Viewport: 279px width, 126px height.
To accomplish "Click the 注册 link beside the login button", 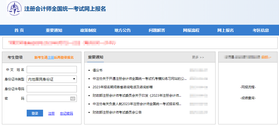I will (51, 114).
